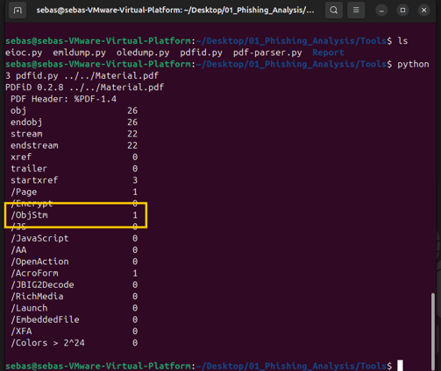Click the '/AcroForm' row
The width and height of the screenshot is (441, 371).
point(74,273)
